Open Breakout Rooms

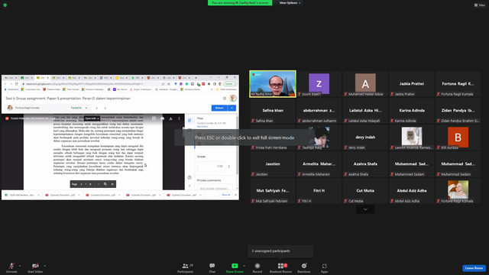point(280,267)
